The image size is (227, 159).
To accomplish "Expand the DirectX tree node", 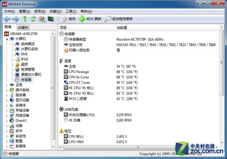I will [x=7, y=121].
